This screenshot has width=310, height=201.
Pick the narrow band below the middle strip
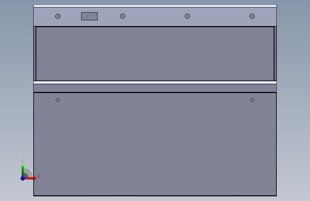155,88
